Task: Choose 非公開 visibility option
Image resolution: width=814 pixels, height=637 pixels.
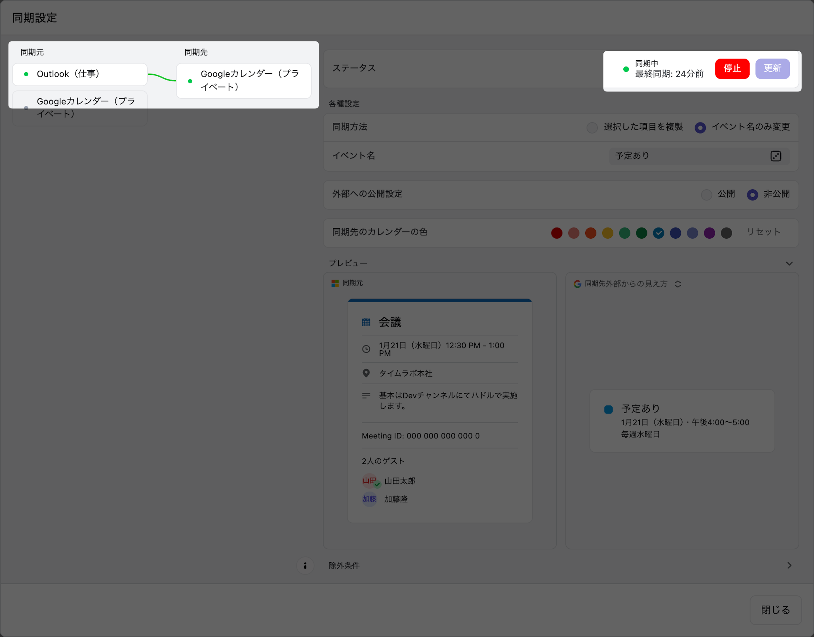Action: click(752, 195)
